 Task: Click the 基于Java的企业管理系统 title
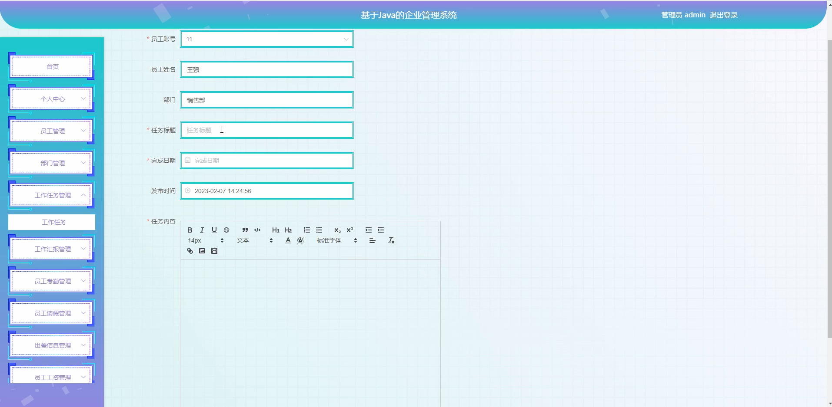click(x=409, y=15)
